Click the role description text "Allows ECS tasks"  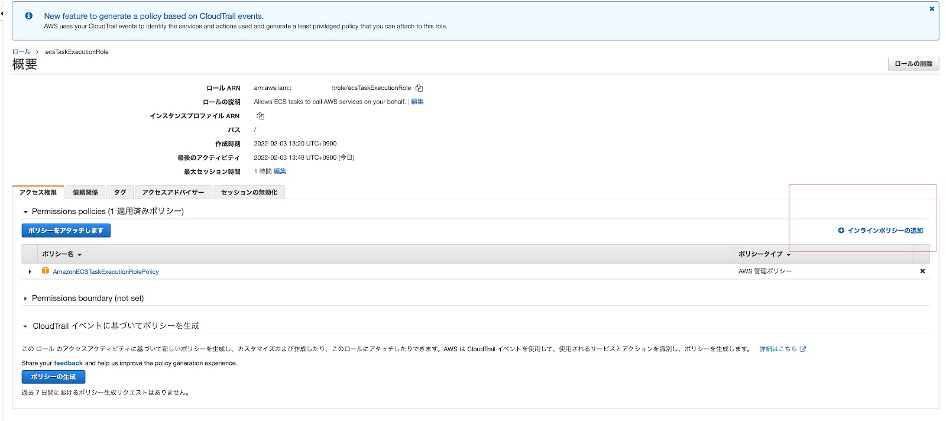(x=330, y=102)
